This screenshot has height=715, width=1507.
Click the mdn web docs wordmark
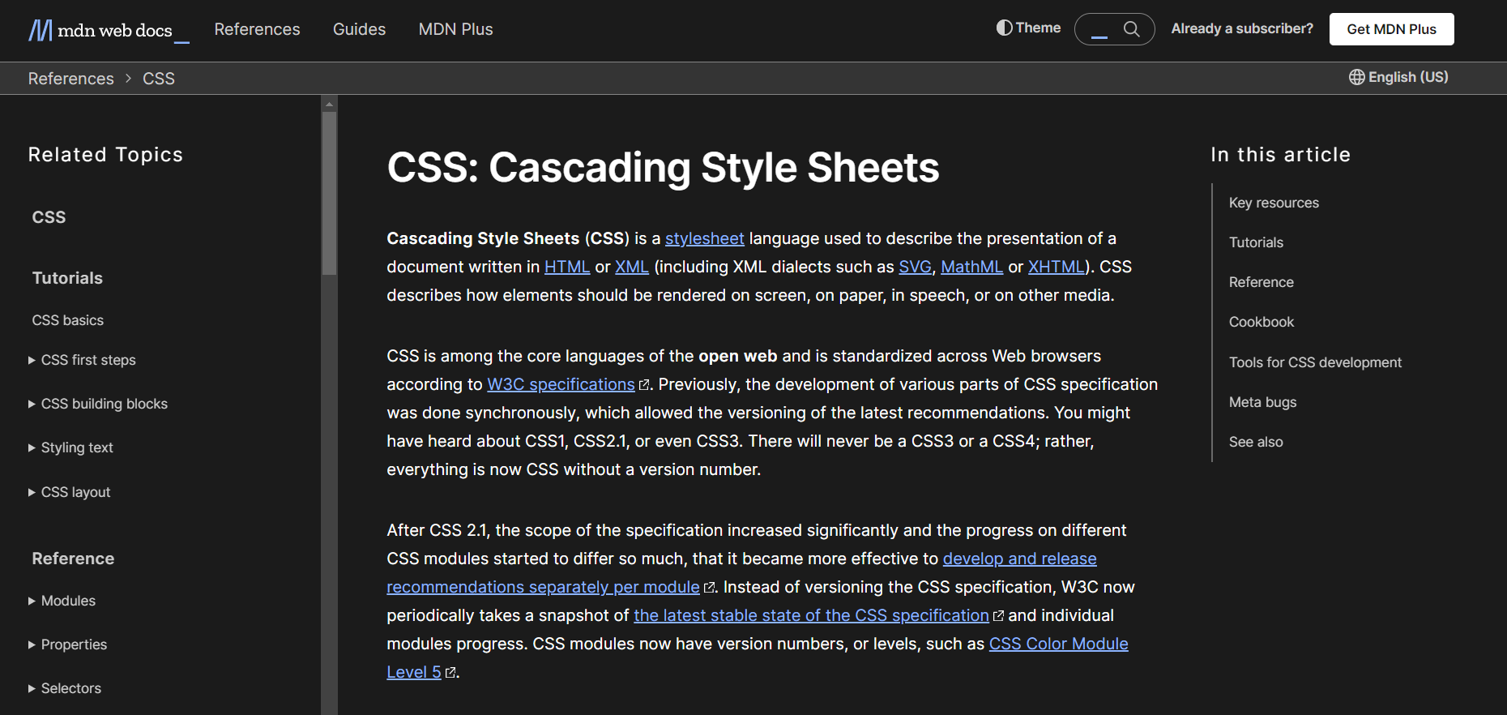(115, 31)
